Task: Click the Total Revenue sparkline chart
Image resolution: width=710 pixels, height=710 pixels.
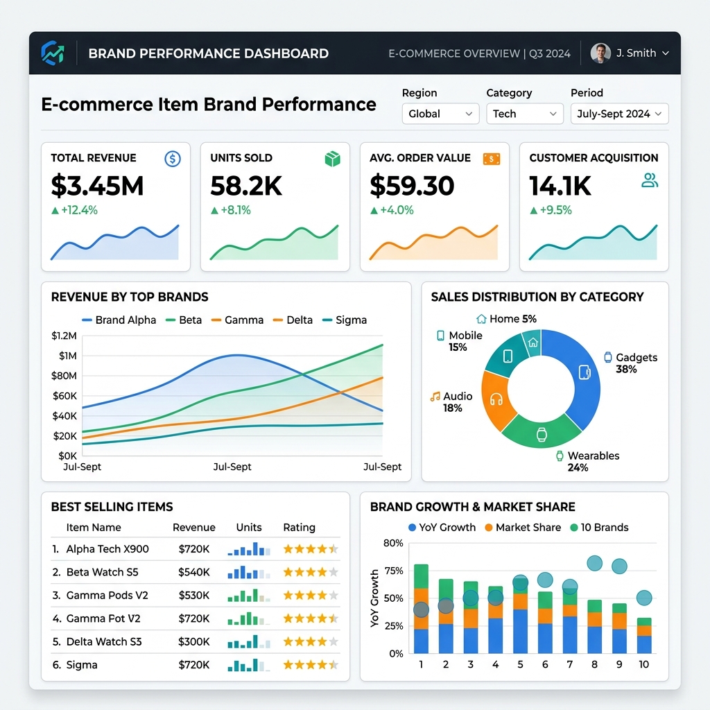Action: pyautogui.click(x=114, y=243)
